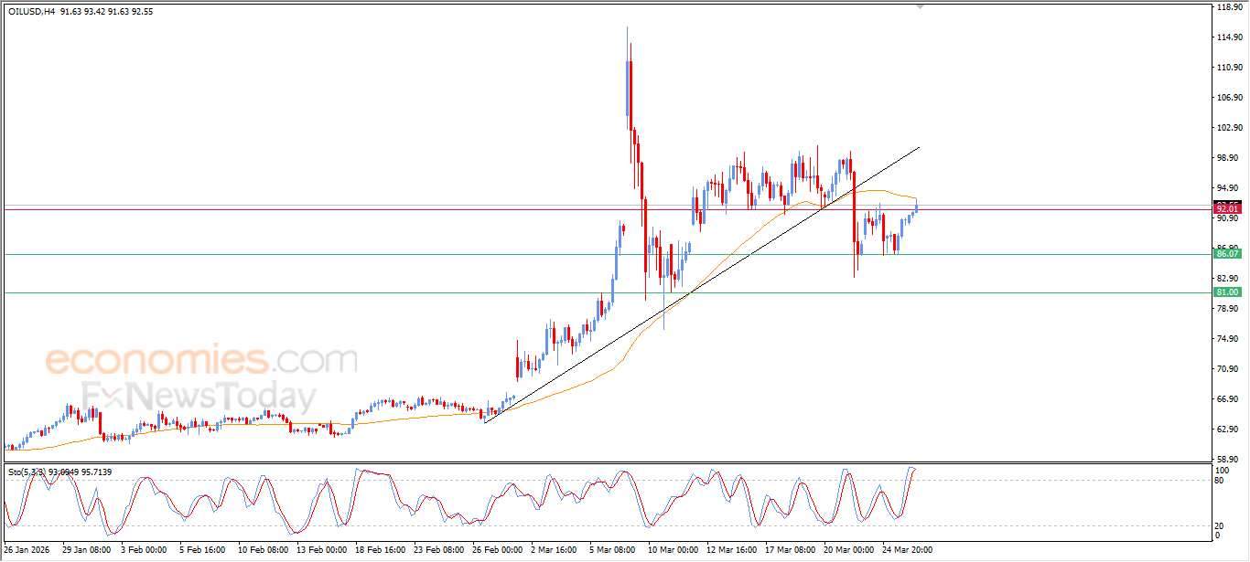Click the 118.90 price axis label

pyautogui.click(x=1228, y=7)
